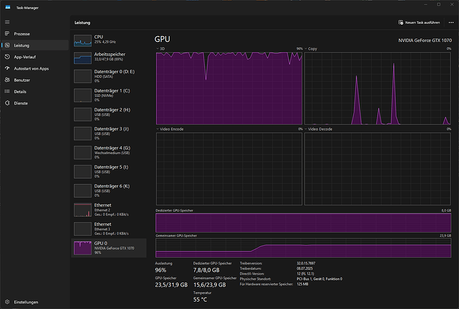This screenshot has width=459, height=309.
Task: Click the Details list icon
Action: (x=7, y=92)
